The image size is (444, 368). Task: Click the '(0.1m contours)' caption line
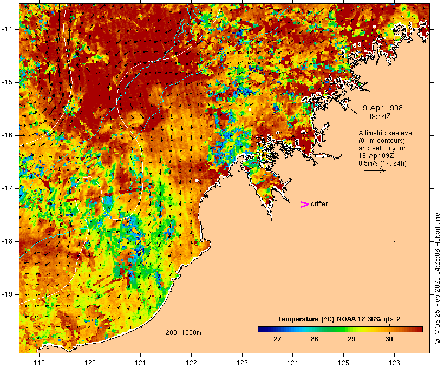[381, 141]
